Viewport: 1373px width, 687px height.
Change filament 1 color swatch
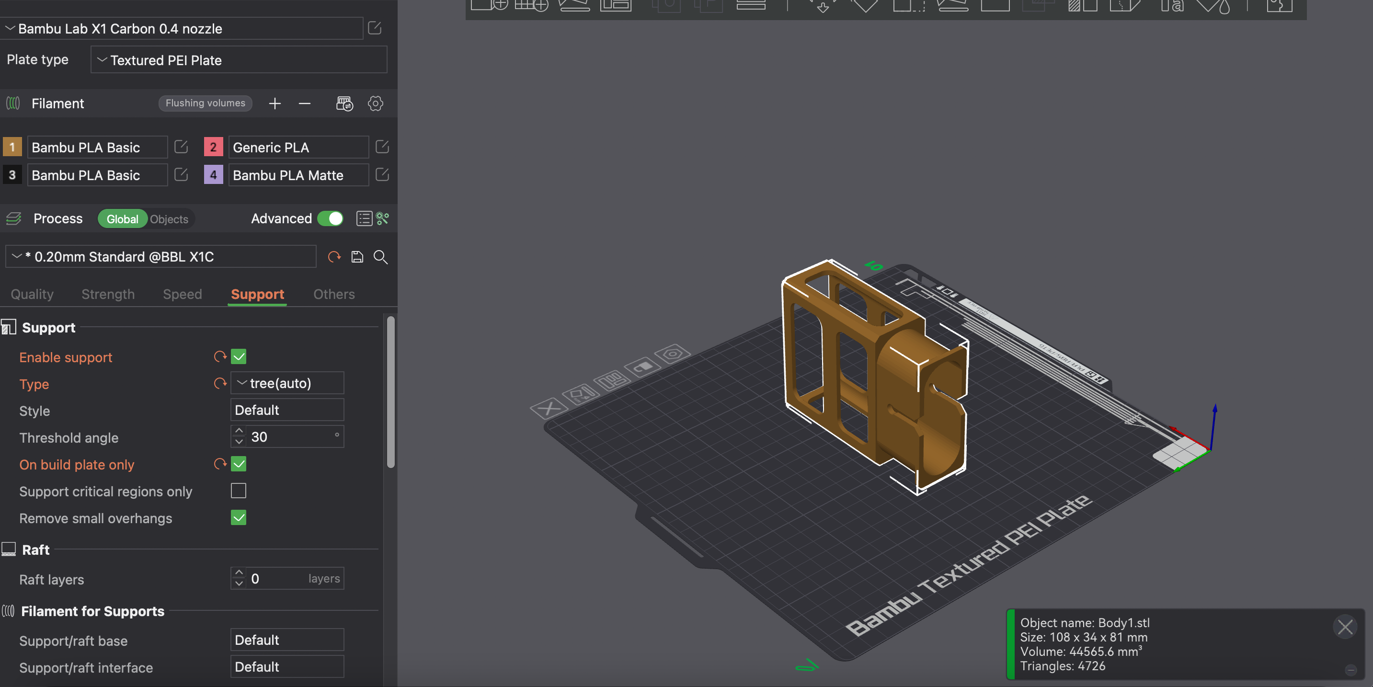click(x=12, y=147)
